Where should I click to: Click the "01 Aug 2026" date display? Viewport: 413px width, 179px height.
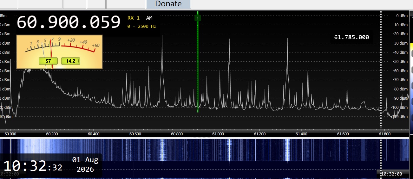(85, 164)
